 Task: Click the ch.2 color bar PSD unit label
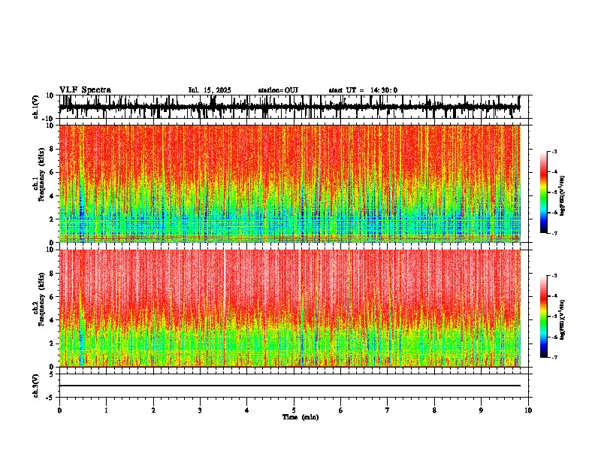tap(563, 319)
